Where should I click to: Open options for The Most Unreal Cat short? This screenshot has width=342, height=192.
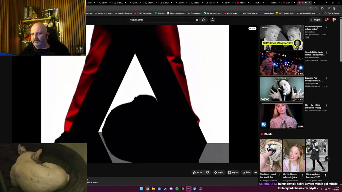tap(280, 175)
